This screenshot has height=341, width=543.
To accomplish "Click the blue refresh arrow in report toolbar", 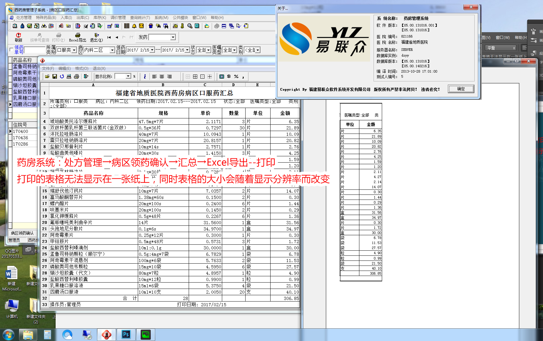I will 62,76.
